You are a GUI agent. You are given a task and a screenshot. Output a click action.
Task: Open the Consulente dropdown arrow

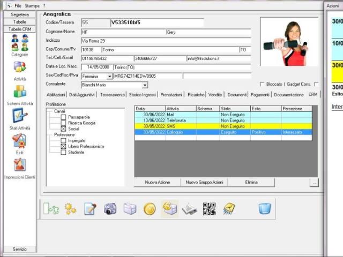pos(145,85)
